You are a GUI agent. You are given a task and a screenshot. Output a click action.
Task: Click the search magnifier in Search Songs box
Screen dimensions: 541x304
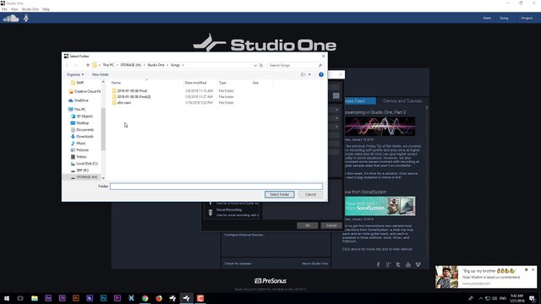tap(320, 65)
